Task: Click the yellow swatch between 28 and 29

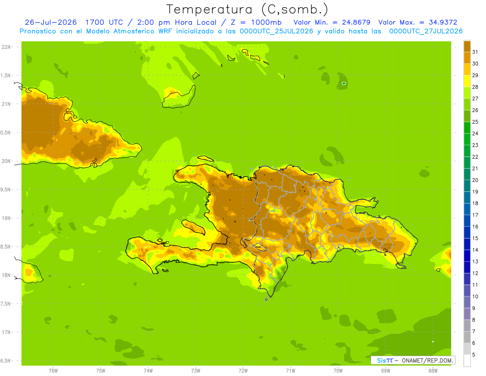Action: click(x=467, y=81)
